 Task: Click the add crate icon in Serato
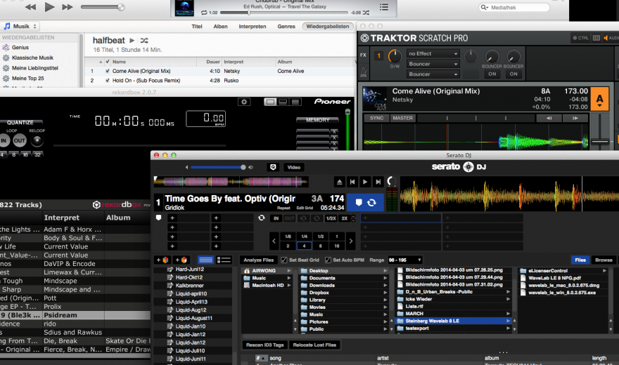coord(161,260)
